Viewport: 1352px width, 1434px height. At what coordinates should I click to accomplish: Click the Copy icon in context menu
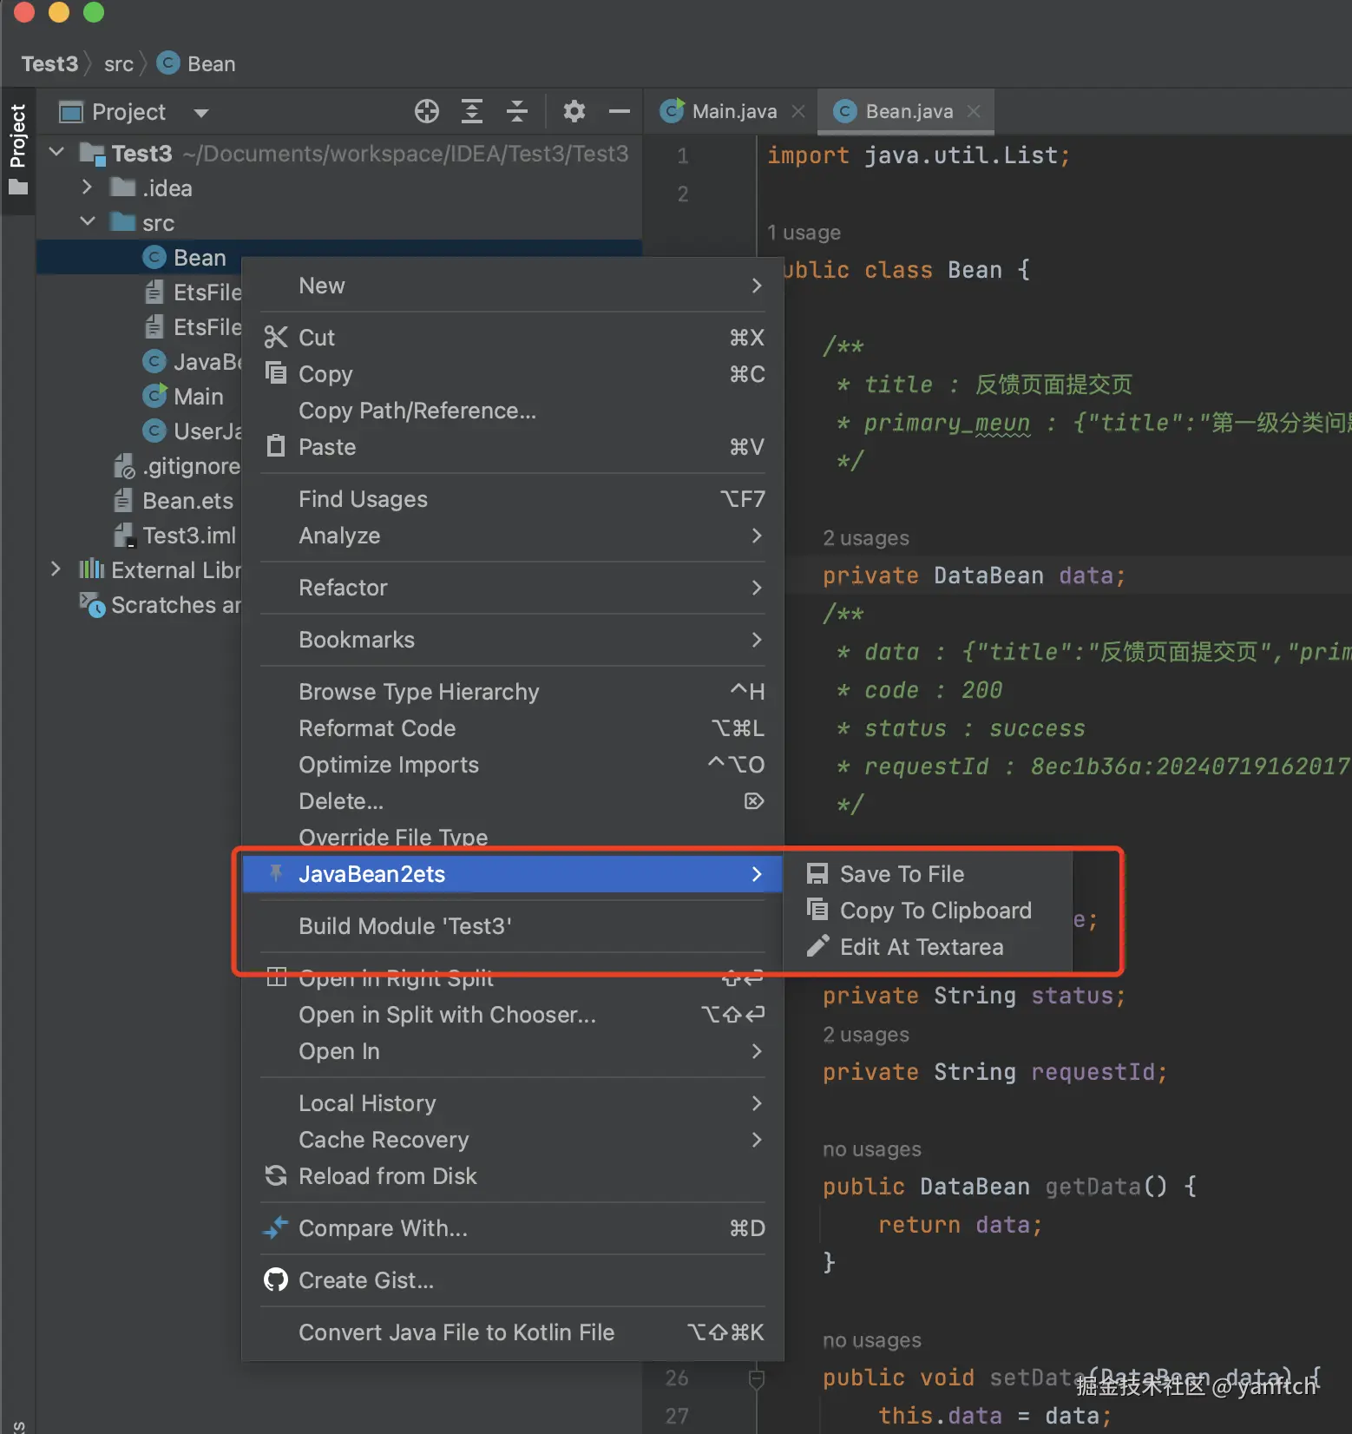(x=276, y=373)
